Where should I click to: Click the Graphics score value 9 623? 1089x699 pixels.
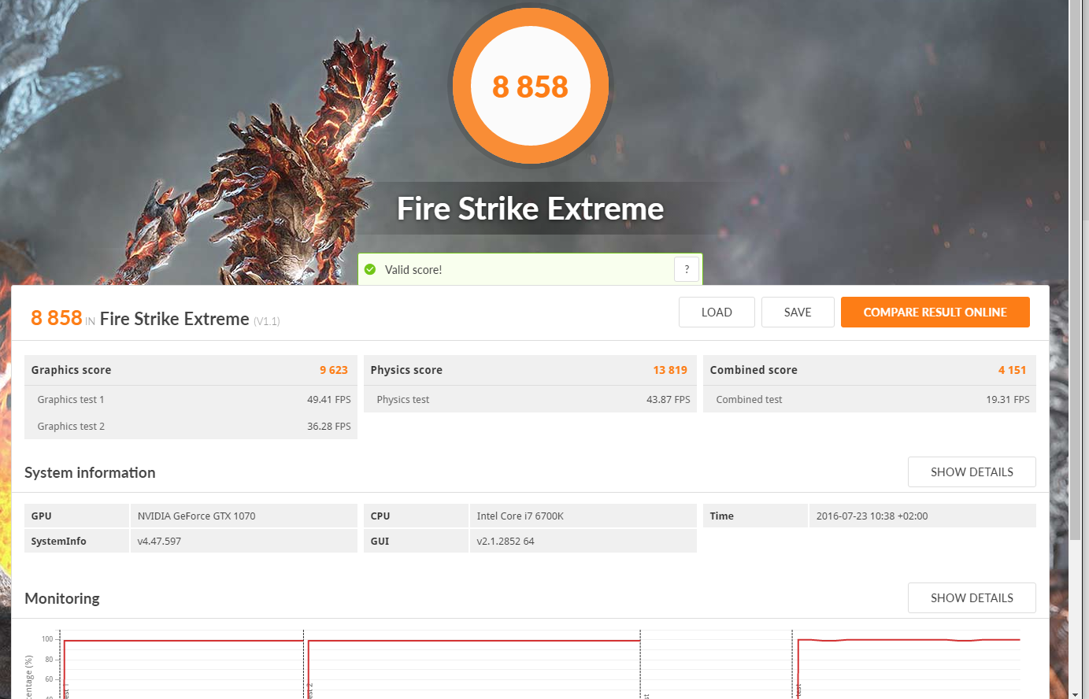click(334, 370)
